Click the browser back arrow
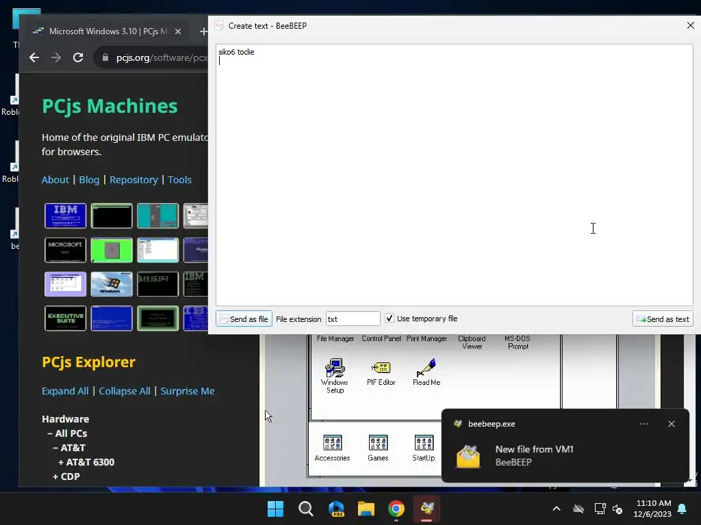Image resolution: width=701 pixels, height=525 pixels. [x=34, y=57]
